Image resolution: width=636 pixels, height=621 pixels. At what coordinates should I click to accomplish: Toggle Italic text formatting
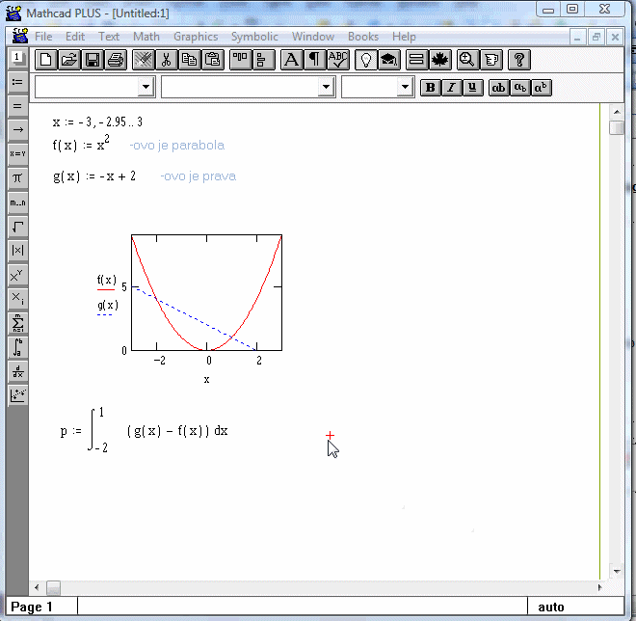click(x=451, y=88)
